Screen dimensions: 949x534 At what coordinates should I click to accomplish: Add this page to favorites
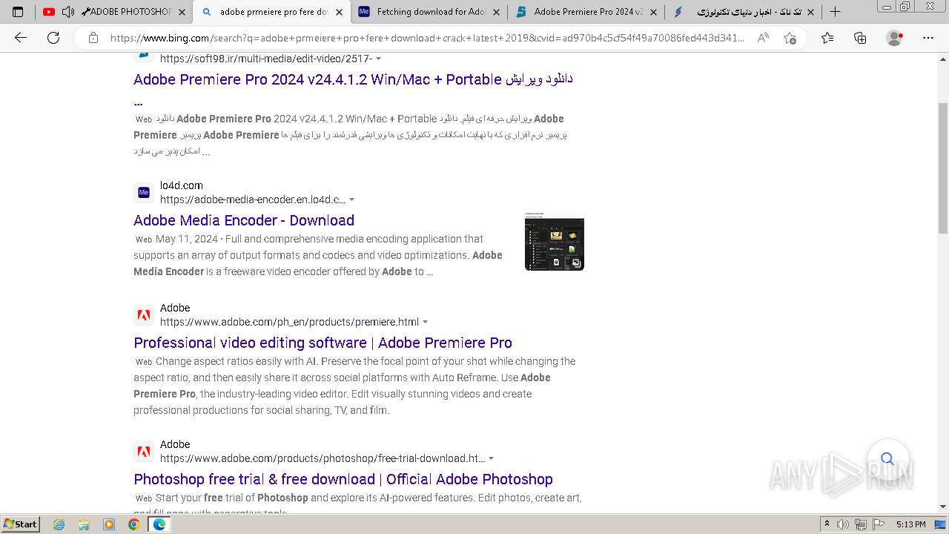tap(790, 38)
